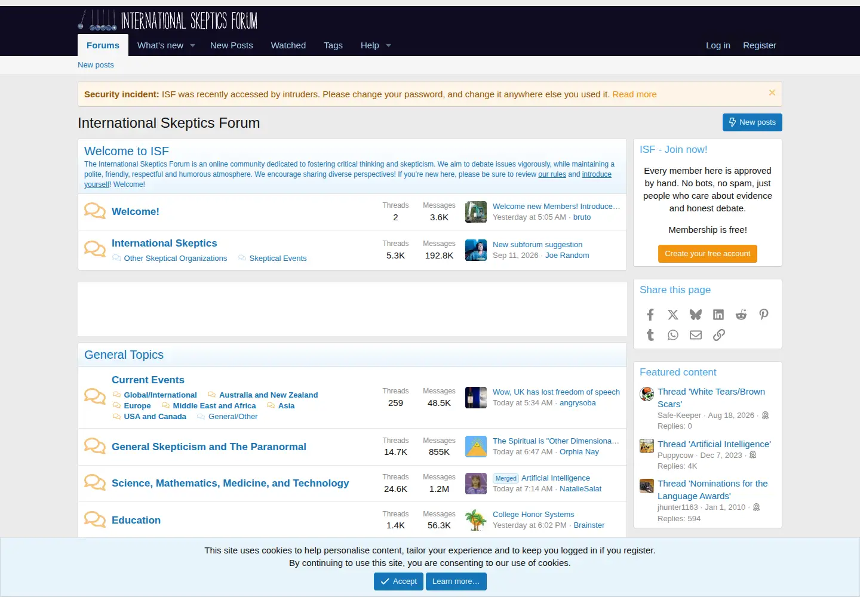Click the Log in link
The height and width of the screenshot is (597, 860).
click(718, 45)
